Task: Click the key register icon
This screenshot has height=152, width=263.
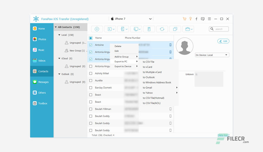Action: pyautogui.click(x=191, y=19)
